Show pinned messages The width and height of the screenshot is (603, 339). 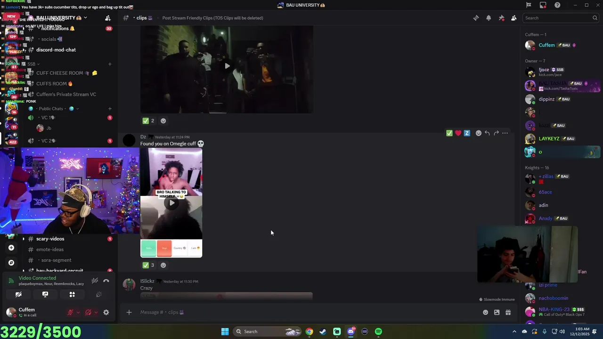(501, 18)
